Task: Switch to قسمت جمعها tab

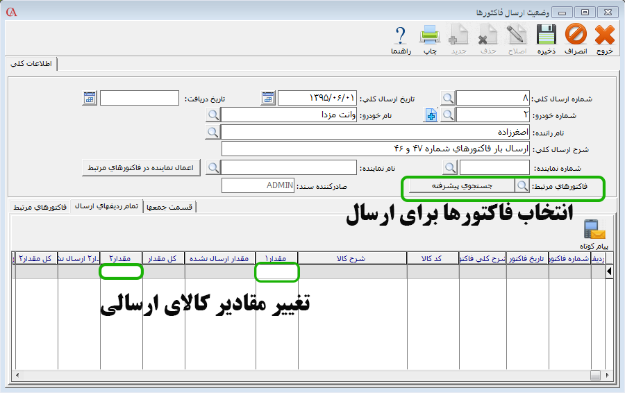Action: coord(169,207)
